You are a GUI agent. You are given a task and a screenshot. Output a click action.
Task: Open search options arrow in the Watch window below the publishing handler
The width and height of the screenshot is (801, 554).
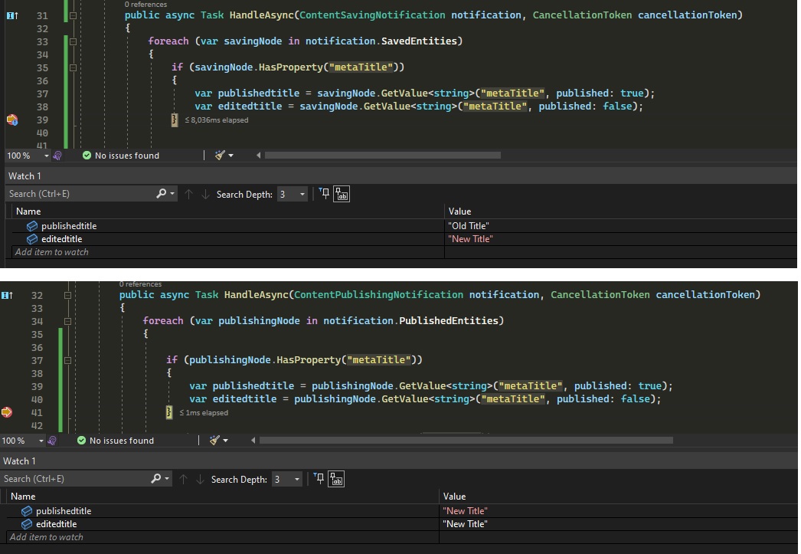(167, 479)
